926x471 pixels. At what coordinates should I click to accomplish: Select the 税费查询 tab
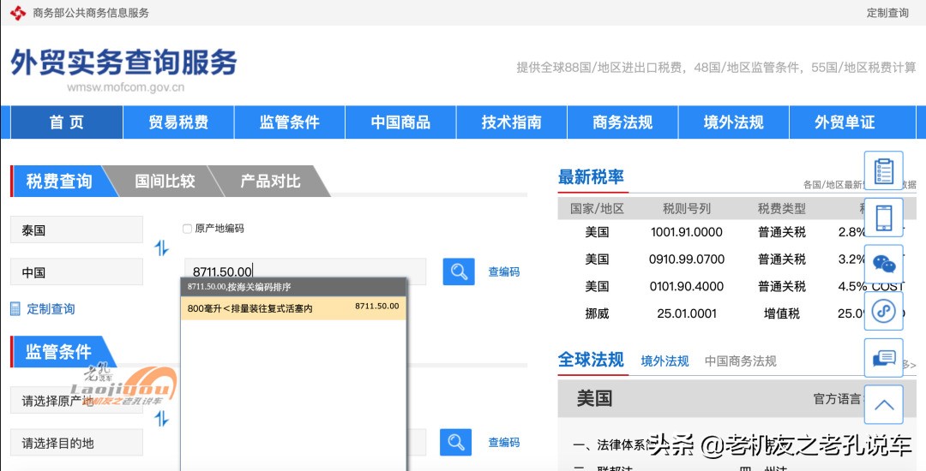[x=59, y=181]
